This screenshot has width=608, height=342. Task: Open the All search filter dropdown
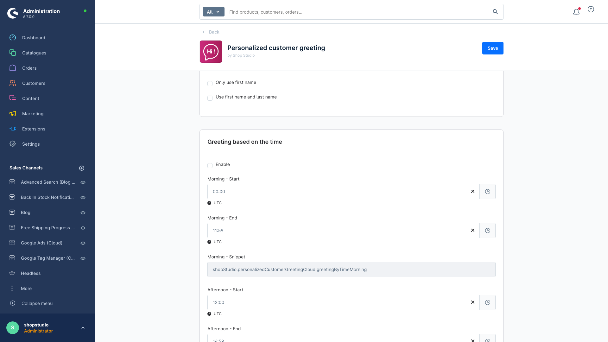[x=213, y=12]
